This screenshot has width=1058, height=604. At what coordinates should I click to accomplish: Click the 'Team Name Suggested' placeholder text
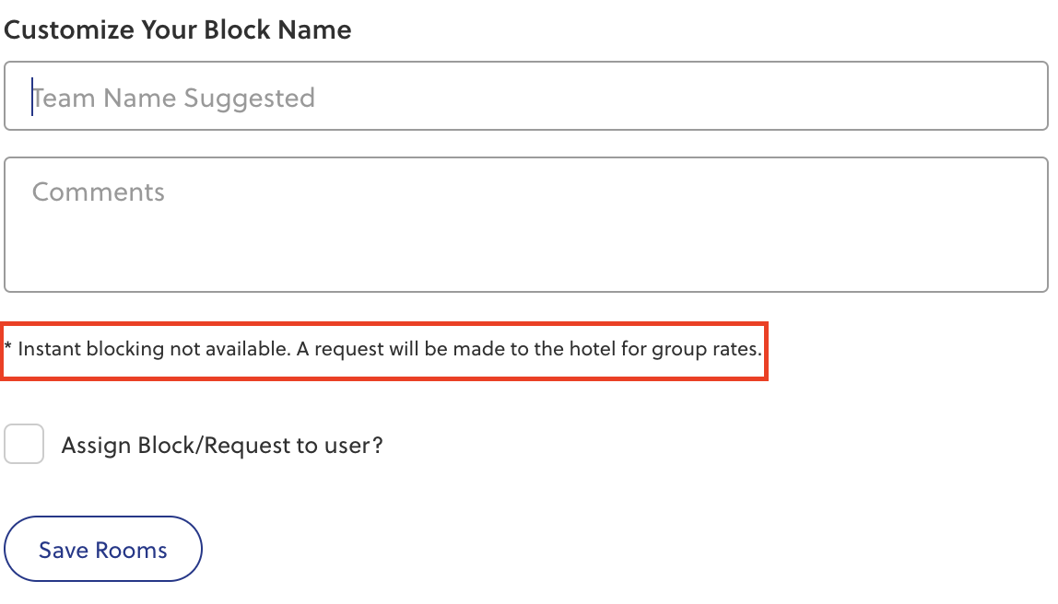(173, 98)
